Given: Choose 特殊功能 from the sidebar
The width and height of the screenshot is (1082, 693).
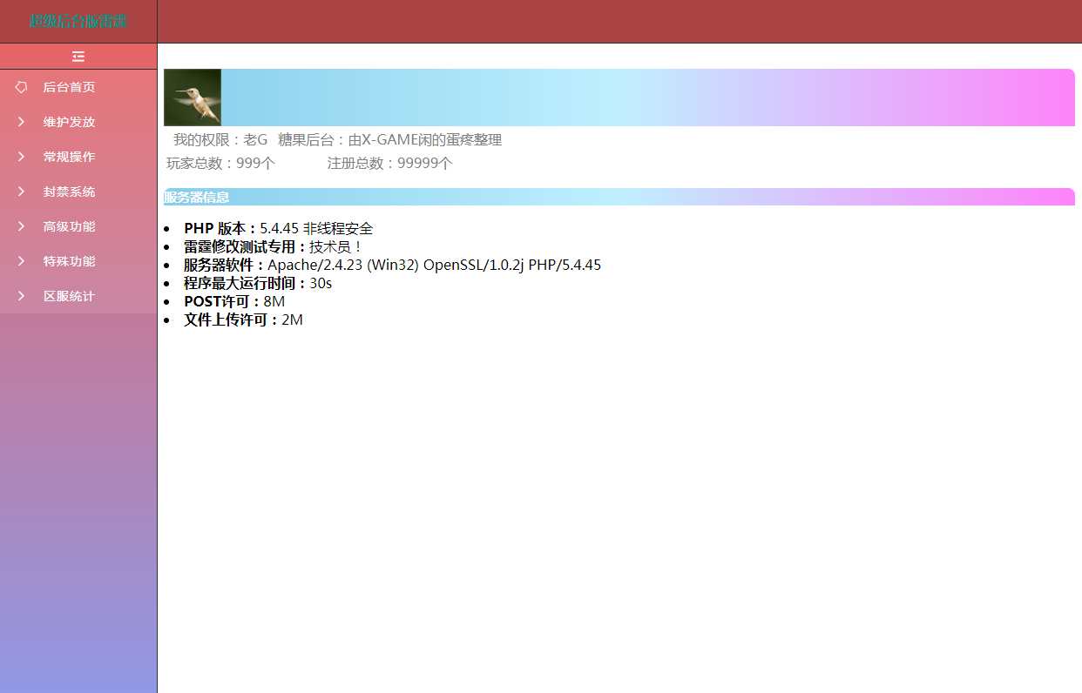Looking at the screenshot, I should coord(70,261).
